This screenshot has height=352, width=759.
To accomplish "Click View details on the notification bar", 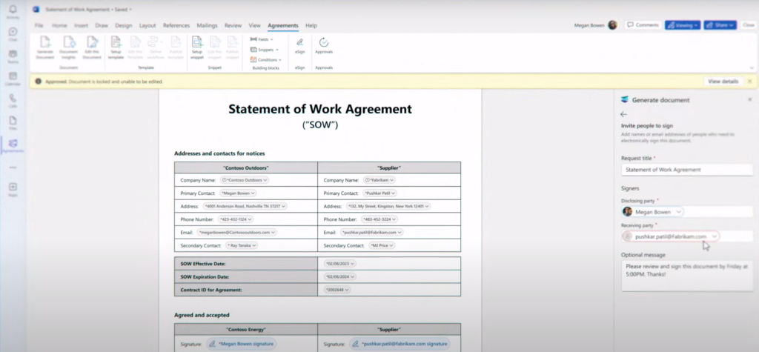I will [723, 82].
